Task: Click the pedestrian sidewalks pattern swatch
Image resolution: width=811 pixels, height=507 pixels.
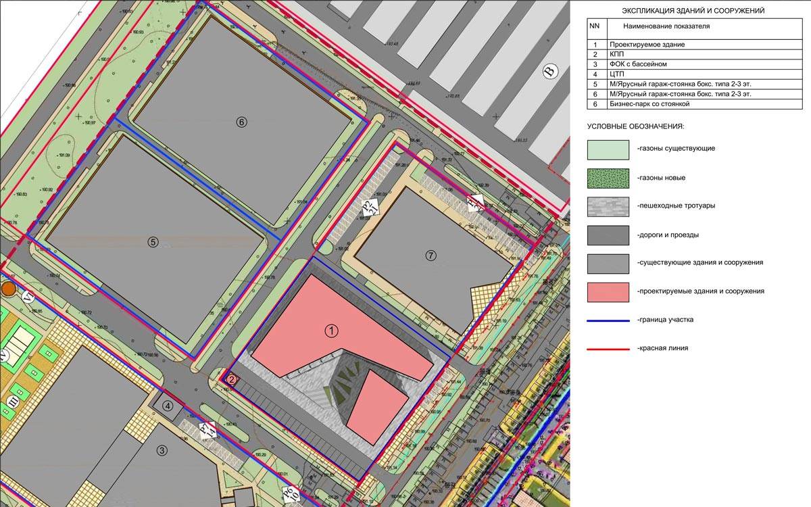Action: (608, 206)
